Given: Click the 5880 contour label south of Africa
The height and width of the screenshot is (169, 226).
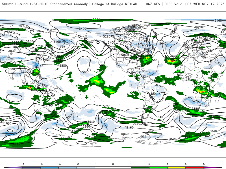Looking at the screenshot, I should [195, 109].
